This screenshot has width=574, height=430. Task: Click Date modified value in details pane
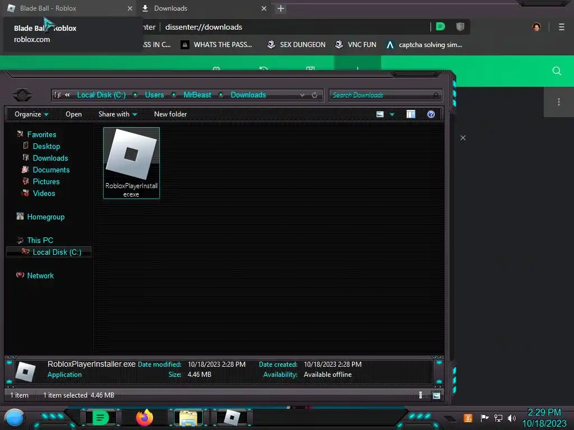coord(217,364)
